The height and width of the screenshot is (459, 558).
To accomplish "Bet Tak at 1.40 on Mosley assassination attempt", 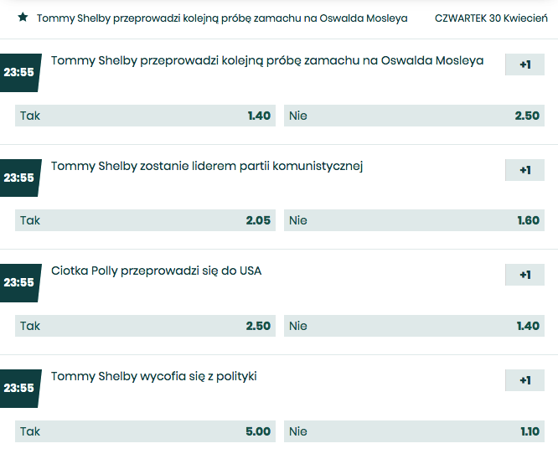I will click(x=146, y=116).
